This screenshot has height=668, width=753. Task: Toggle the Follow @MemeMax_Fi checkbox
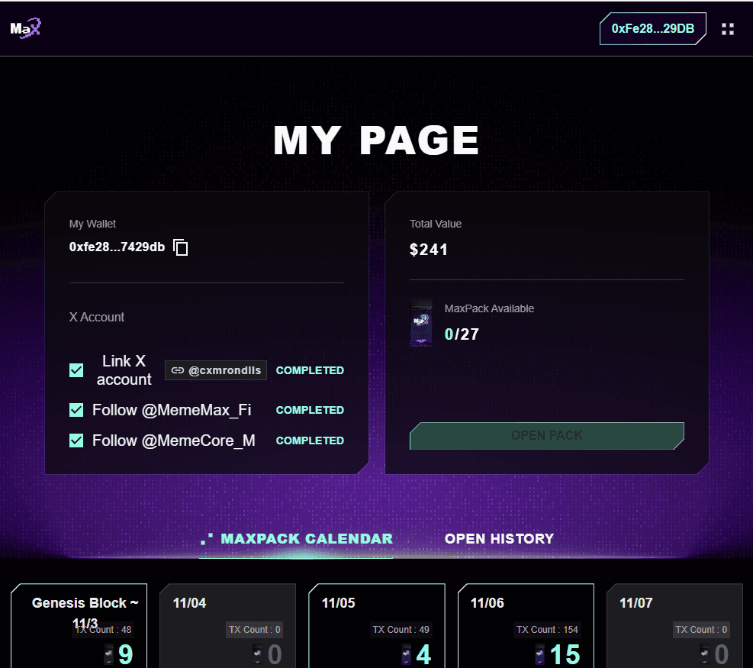coord(76,410)
